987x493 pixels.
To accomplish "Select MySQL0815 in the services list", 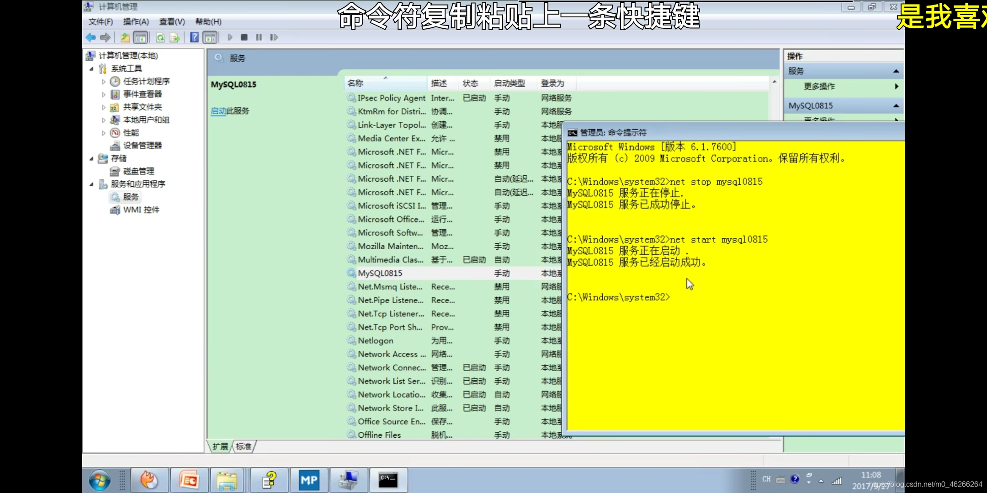I will 380,273.
